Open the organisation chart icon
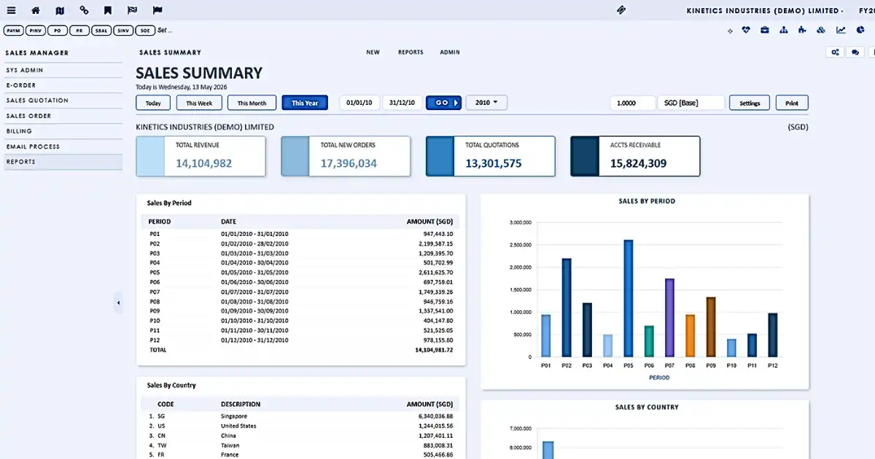875x459 pixels. pyautogui.click(x=784, y=31)
